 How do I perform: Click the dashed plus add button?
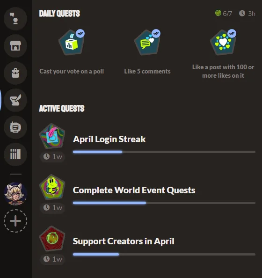coord(15,221)
